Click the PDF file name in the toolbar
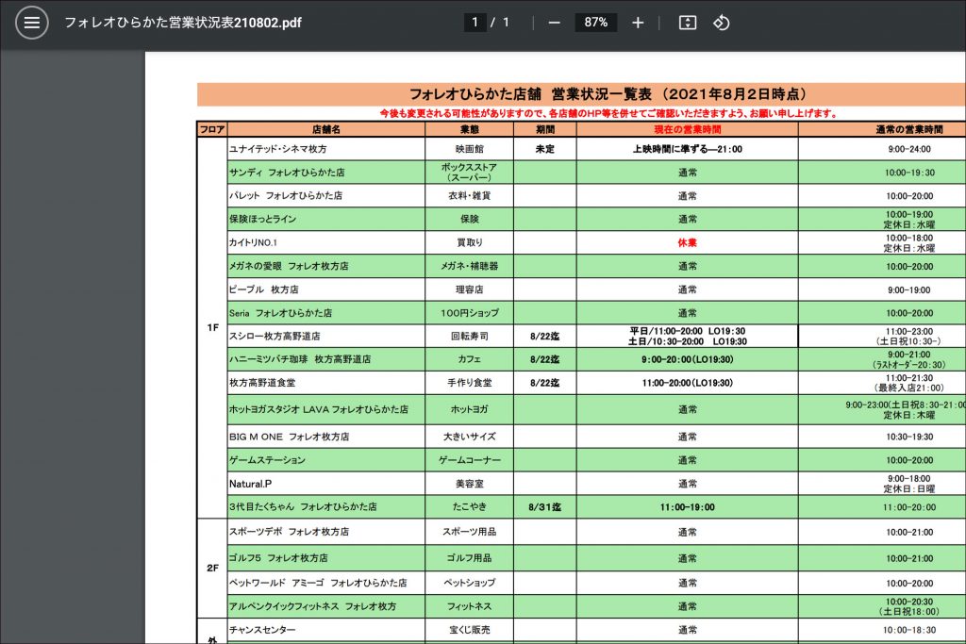The width and height of the screenshot is (966, 644). [183, 23]
